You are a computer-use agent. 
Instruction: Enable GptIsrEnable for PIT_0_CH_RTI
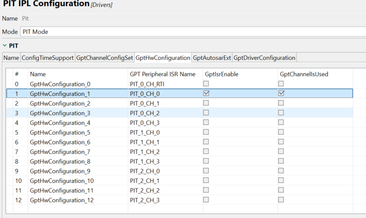click(x=206, y=84)
